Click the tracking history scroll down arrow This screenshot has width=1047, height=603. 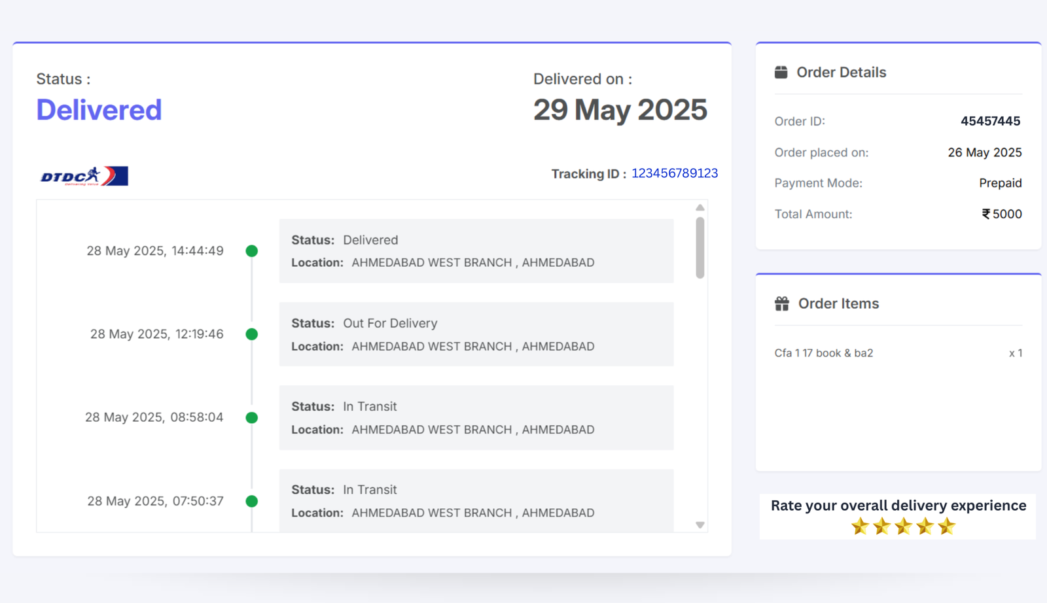700,525
